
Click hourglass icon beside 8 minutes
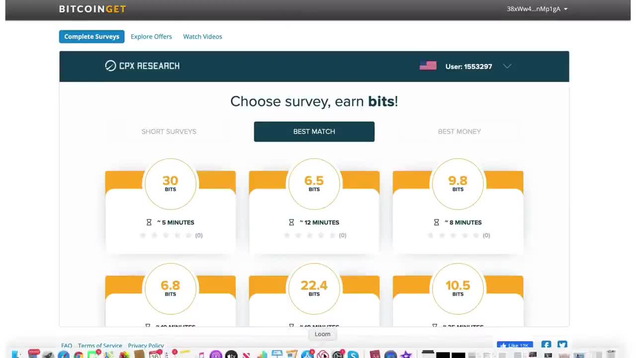click(x=436, y=222)
